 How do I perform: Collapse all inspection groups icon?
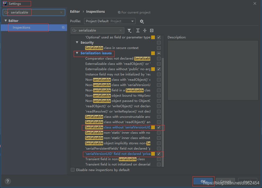coord(145,30)
